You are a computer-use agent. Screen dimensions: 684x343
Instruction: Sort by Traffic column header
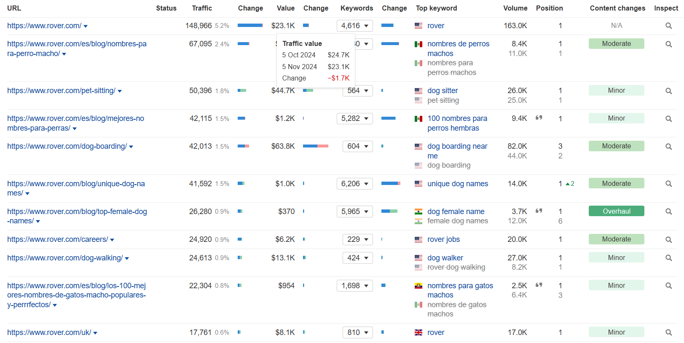pos(202,8)
